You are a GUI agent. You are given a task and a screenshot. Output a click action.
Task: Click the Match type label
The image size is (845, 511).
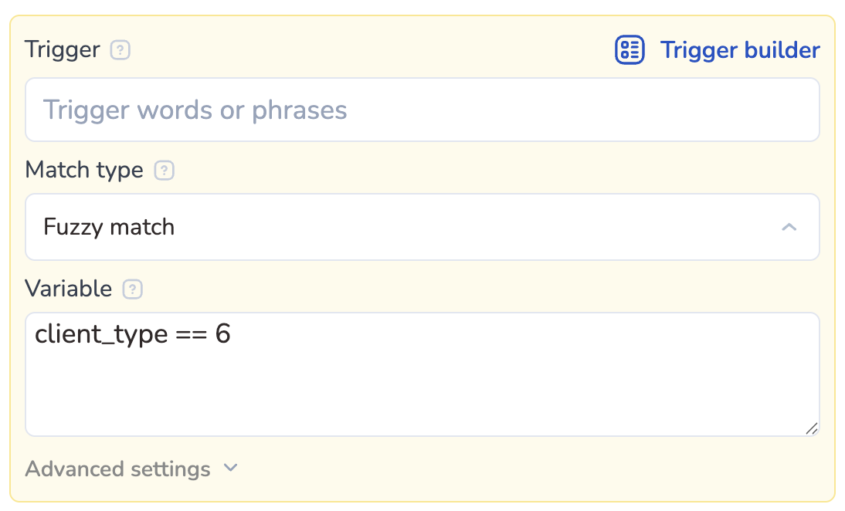pos(84,170)
